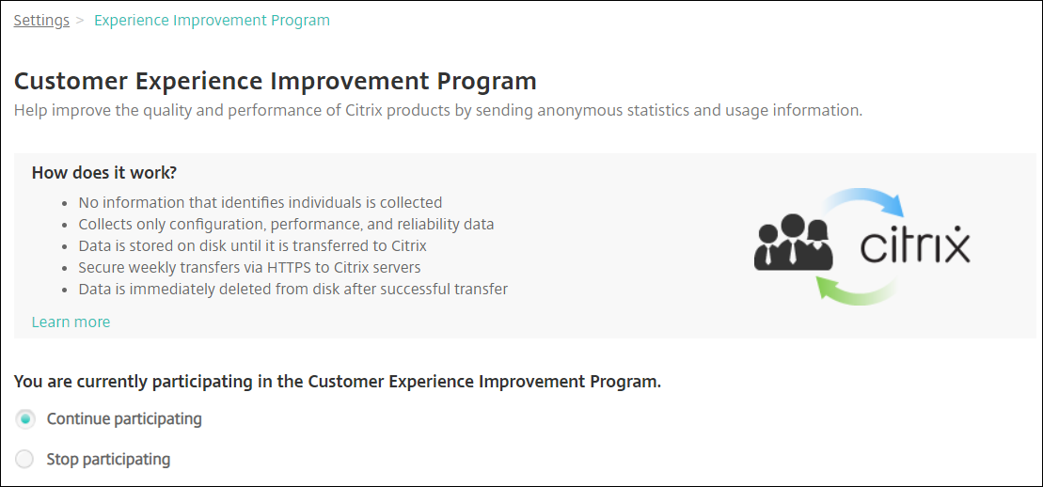Go back to Settings via breadcrumb

tap(41, 21)
